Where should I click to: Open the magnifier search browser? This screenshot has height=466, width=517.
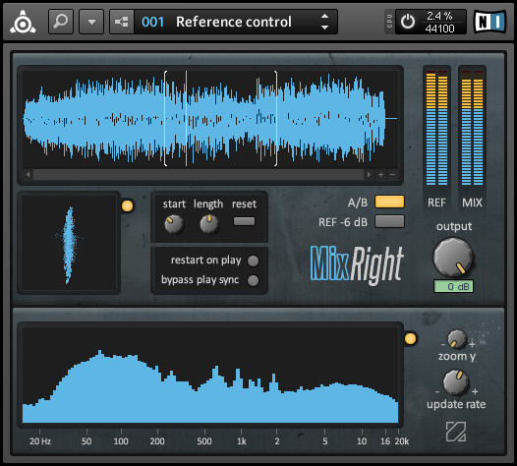(61, 22)
